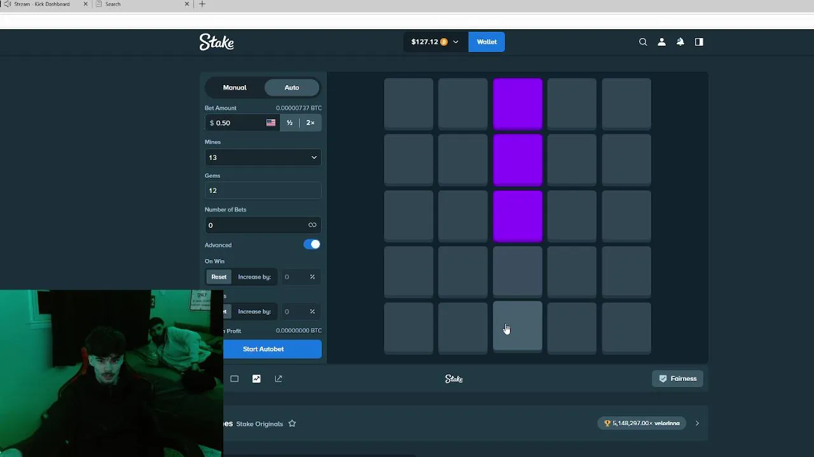Expand the balance $127.12 dropdown
This screenshot has height=457, width=814.
[x=436, y=42]
